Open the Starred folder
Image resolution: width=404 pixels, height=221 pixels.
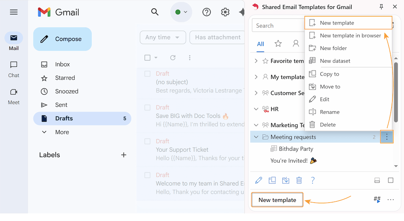coord(82,78)
